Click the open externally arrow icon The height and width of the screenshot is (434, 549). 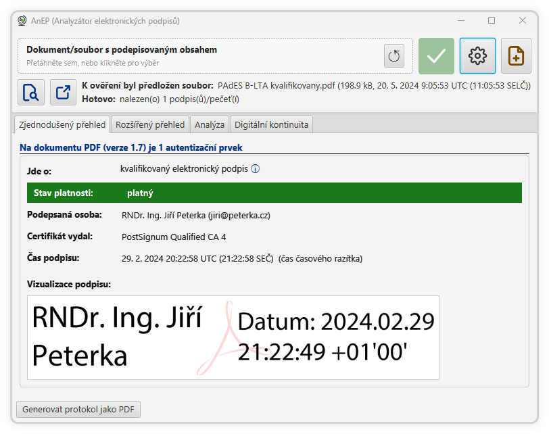tap(63, 93)
